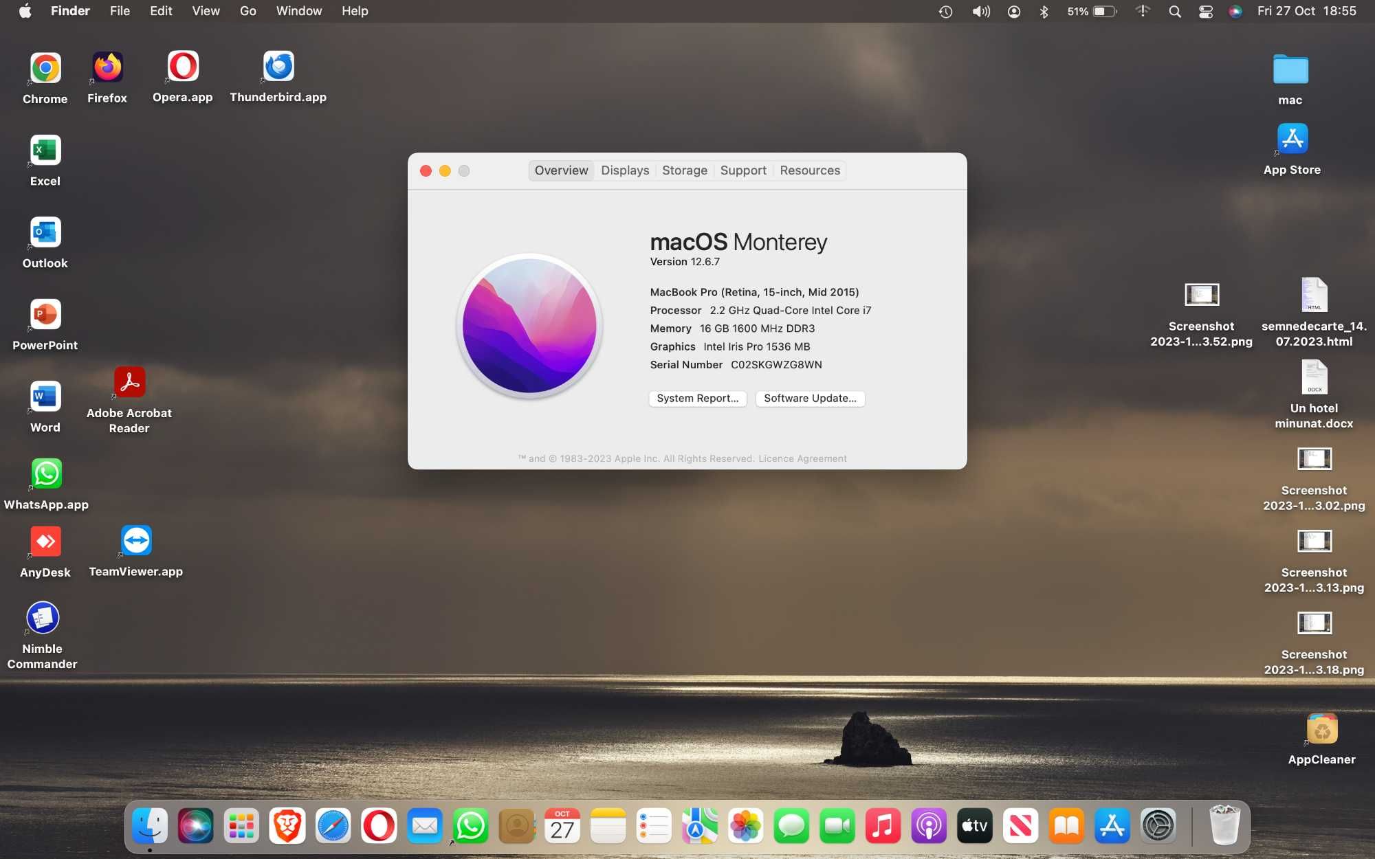Screen dimensions: 1375x859
Task: Open News from the Dock
Action: [1021, 825]
